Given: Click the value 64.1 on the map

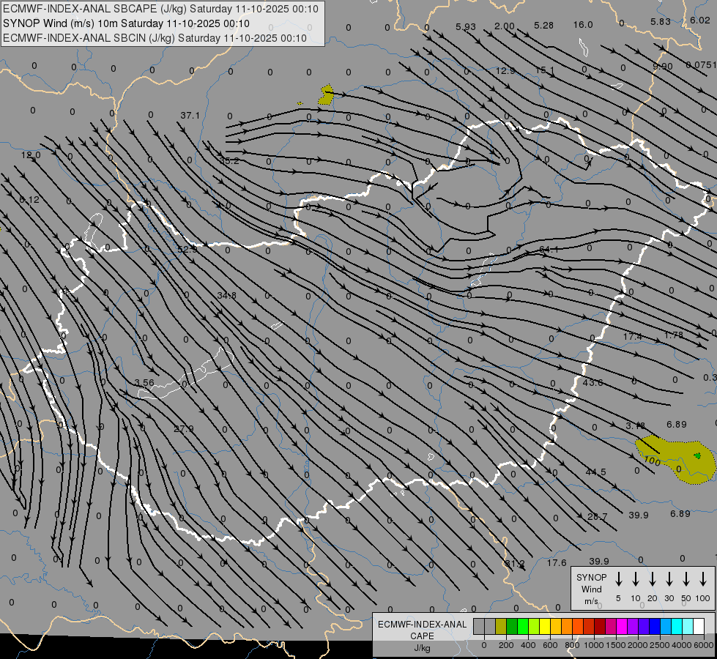Looking at the screenshot, I should (x=549, y=249).
